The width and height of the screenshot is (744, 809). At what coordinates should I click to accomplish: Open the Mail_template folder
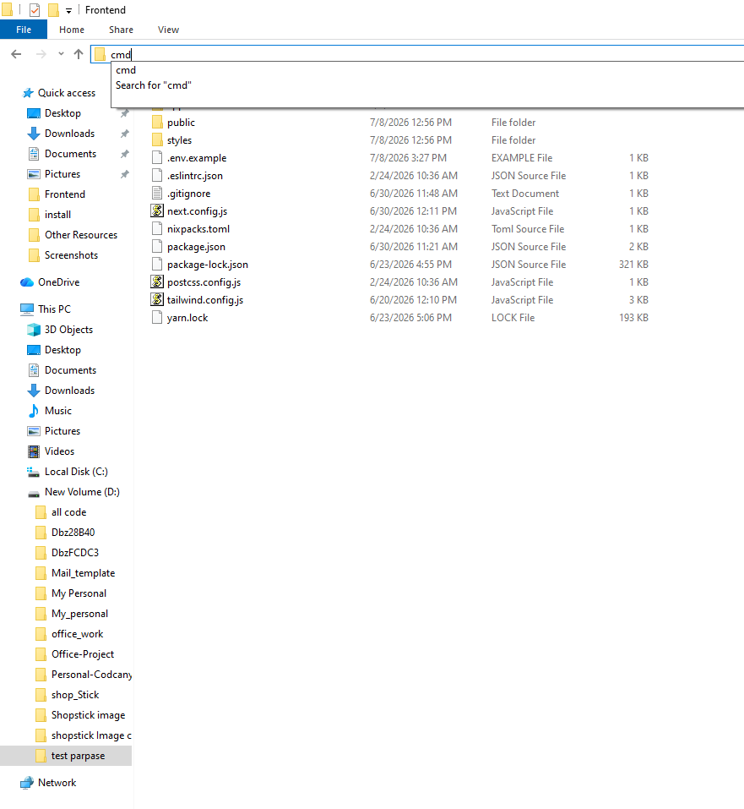pos(83,573)
